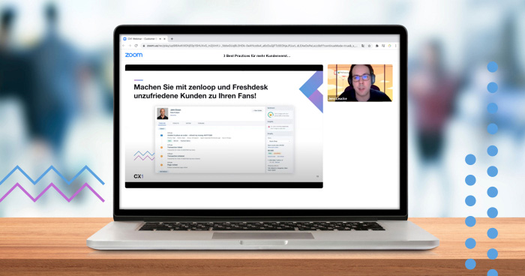Click the 'Transaction initiated' timeline entry
The height and width of the screenshot is (276, 525).
click(175, 156)
